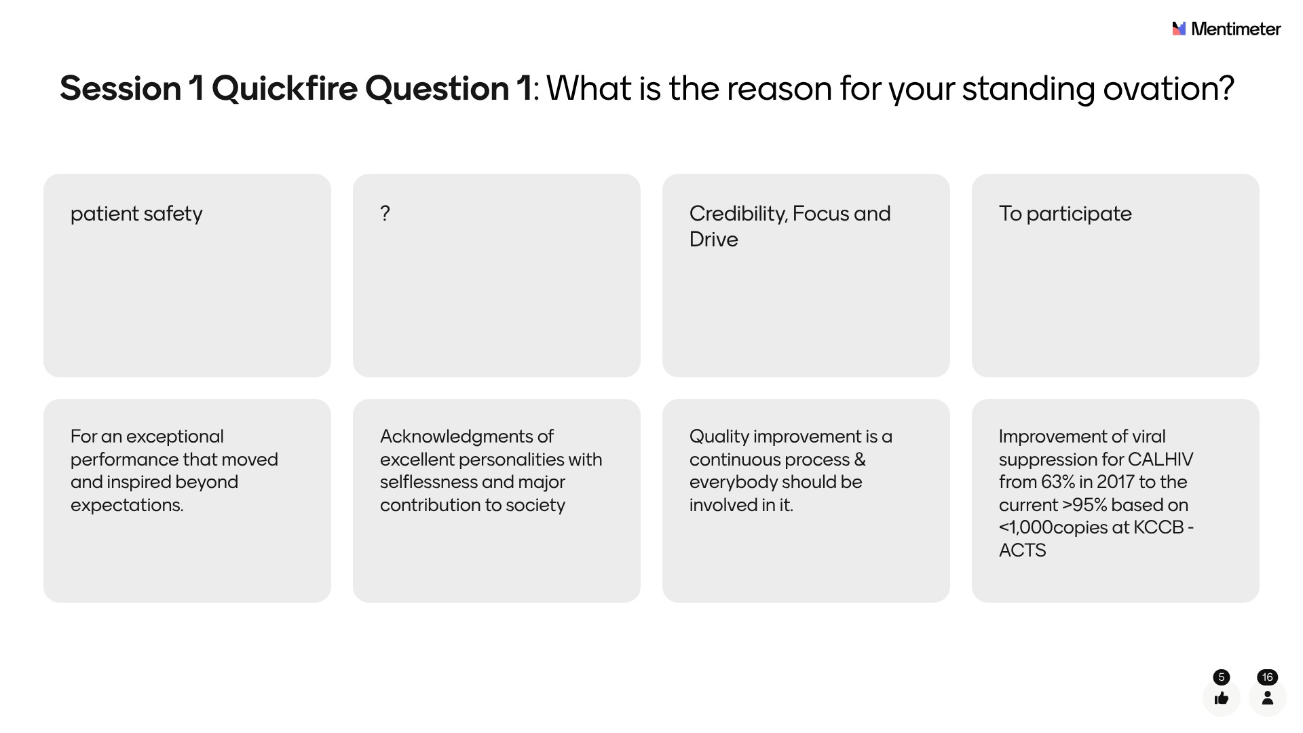Select the 'Acknowledgments of excellent personalities' card

497,501
